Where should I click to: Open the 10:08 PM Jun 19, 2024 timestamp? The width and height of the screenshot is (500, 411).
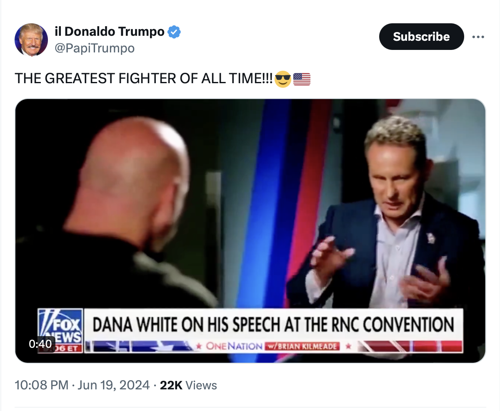click(x=82, y=385)
